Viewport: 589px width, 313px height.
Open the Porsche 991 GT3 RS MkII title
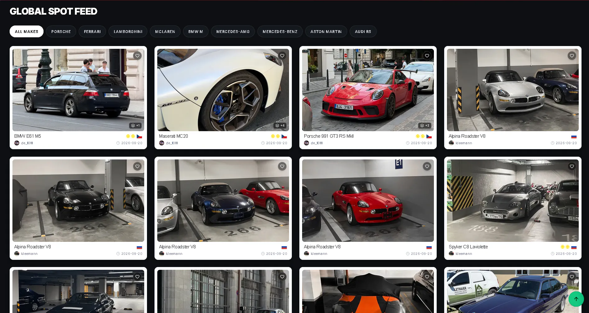coord(329,136)
